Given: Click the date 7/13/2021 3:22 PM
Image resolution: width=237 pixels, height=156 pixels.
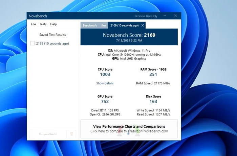Looking at the screenshot, I should [x=129, y=41].
